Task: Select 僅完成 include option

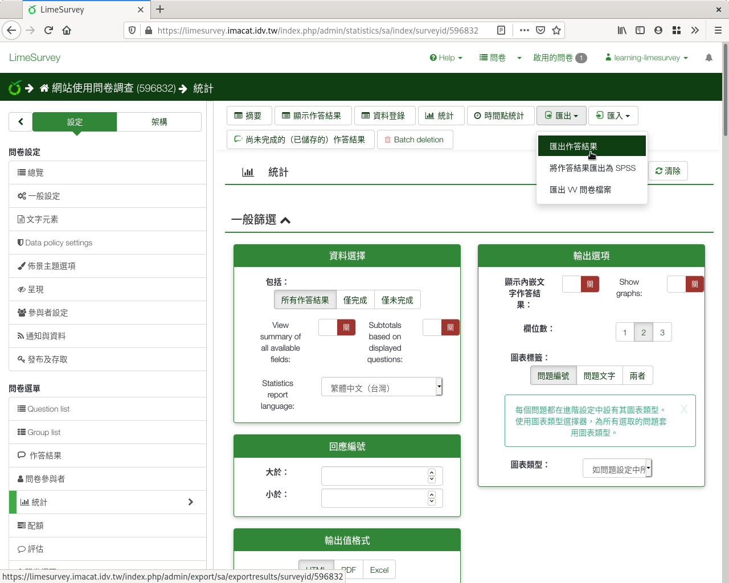Action: 355,300
